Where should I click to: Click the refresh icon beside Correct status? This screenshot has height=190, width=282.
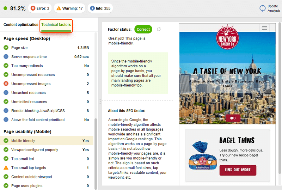[x=159, y=29]
